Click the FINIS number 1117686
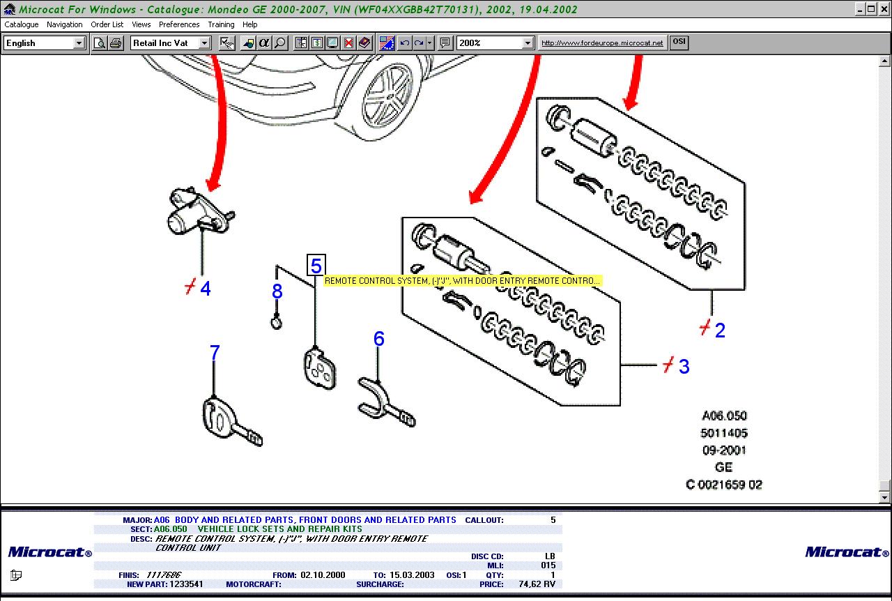 164,575
